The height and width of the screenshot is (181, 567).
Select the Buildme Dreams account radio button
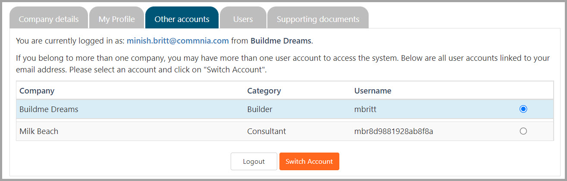coord(523,109)
